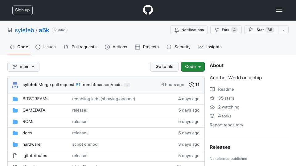
Task: Click the 'No releases published' text
Action: pyautogui.click(x=228, y=159)
